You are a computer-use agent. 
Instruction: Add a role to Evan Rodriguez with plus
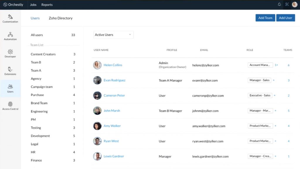click(x=273, y=80)
